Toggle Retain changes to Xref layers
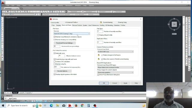 [102, 55]
